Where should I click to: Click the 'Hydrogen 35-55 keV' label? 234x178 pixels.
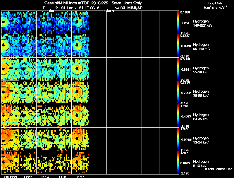pyautogui.click(x=201, y=94)
